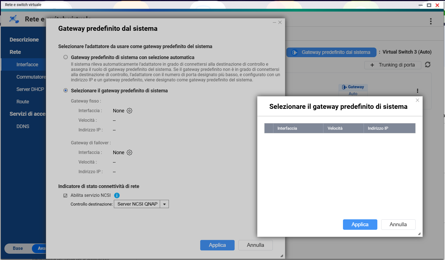
Task: Toggle the Abilita servizio NCSI checkbox
Action: 65,195
